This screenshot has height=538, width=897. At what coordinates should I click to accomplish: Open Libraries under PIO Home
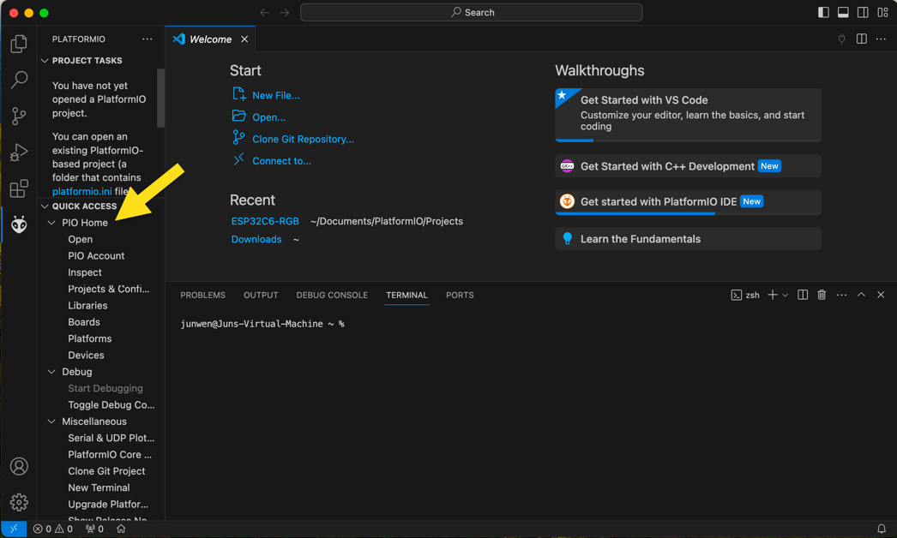click(x=87, y=305)
